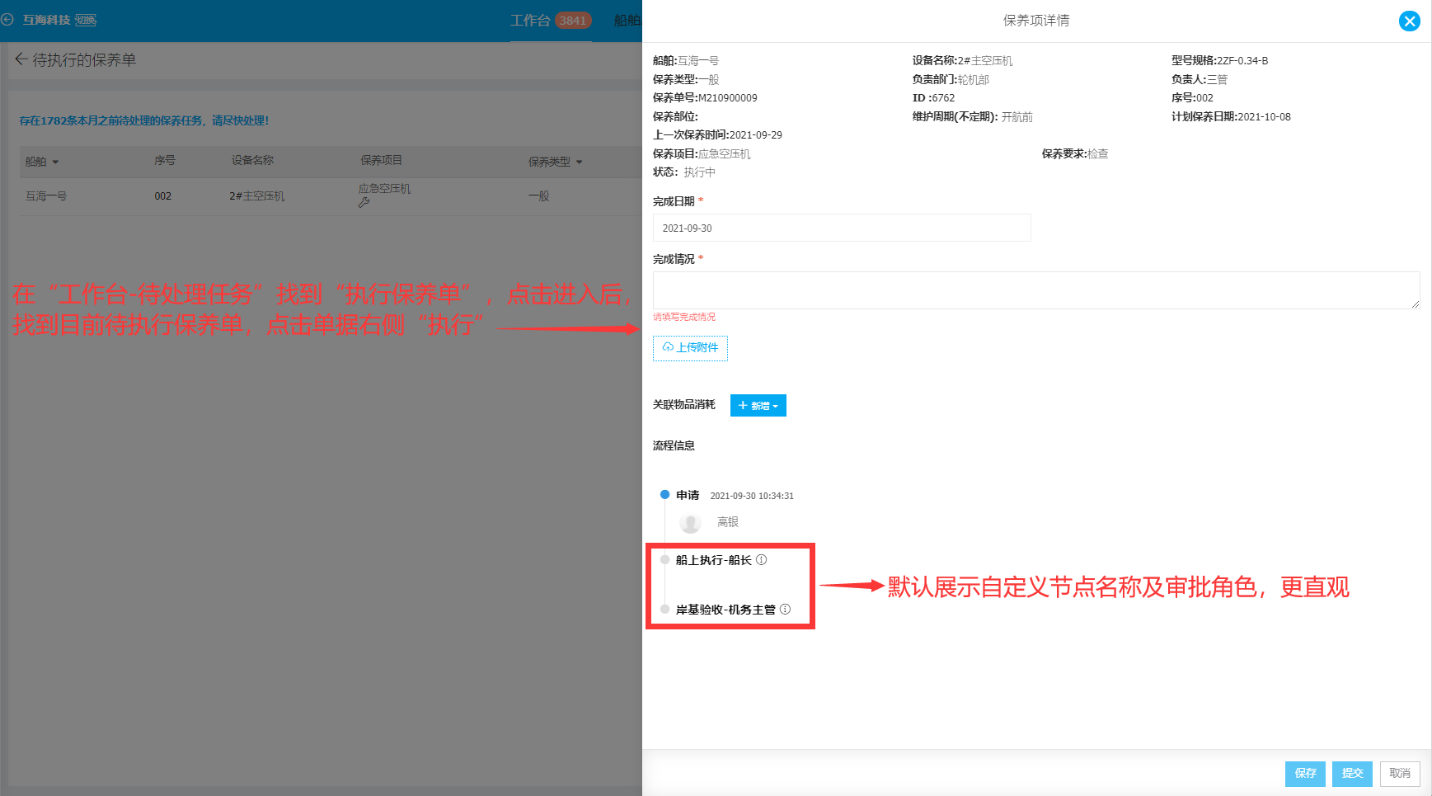The width and height of the screenshot is (1432, 796).
Task: Open the 工作台 tab
Action: tap(530, 21)
